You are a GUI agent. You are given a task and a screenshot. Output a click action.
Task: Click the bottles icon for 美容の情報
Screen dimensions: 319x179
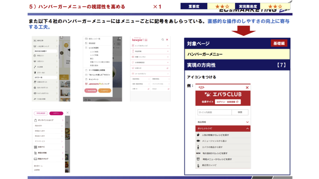click(x=36, y=153)
